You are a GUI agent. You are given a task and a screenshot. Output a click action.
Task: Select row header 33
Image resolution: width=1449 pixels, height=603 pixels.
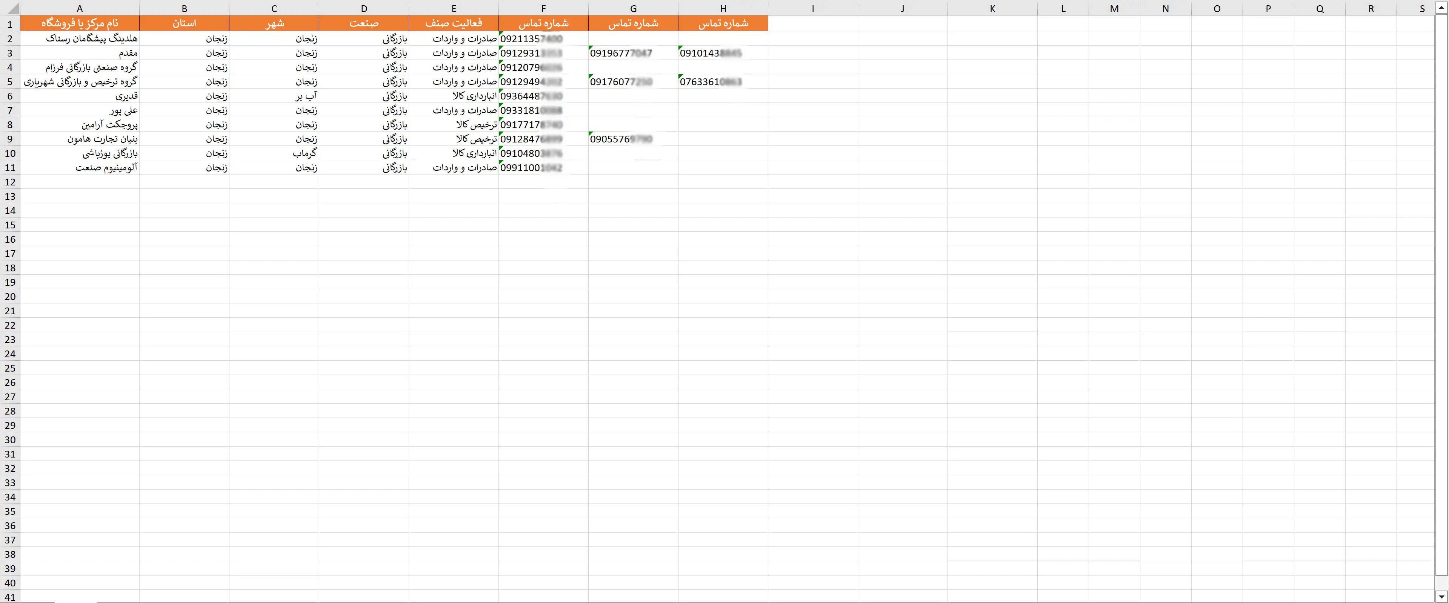[x=9, y=482]
